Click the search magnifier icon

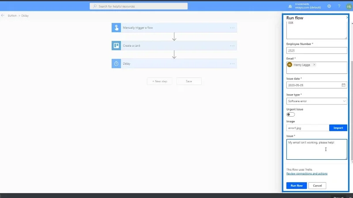[95, 6]
